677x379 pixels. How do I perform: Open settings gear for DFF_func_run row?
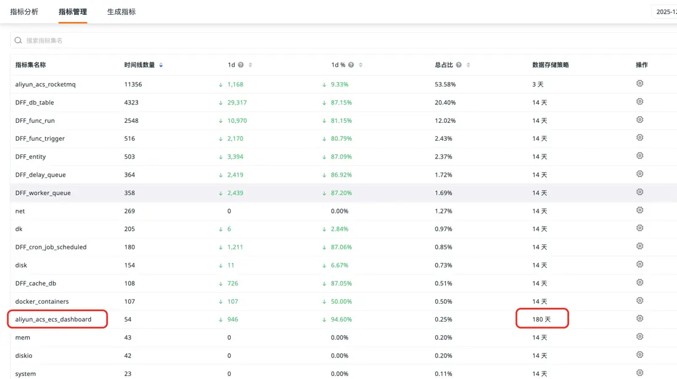[640, 120]
